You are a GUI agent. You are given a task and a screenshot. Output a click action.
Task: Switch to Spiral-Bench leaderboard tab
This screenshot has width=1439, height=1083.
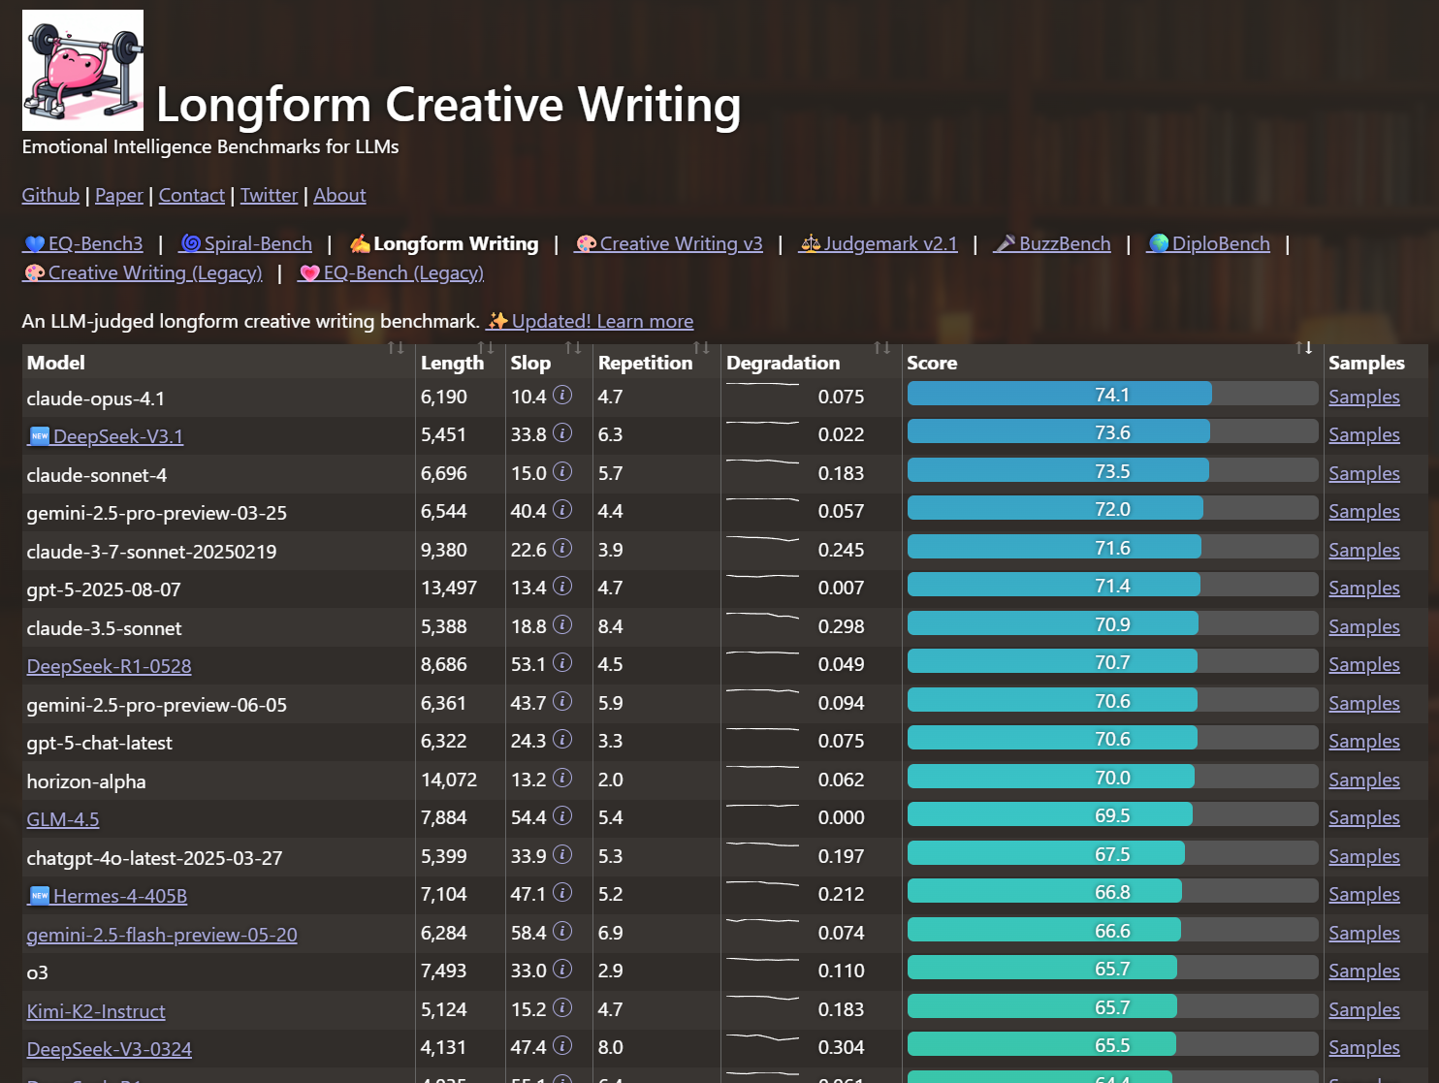[246, 243]
